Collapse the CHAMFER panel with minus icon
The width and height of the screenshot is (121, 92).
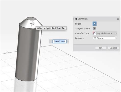(x=76, y=19)
